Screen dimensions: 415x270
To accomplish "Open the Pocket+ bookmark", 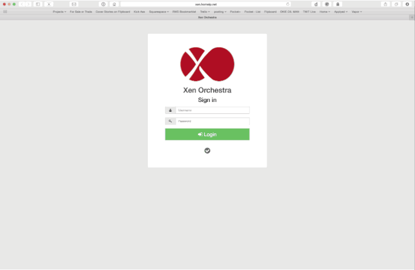I will (x=235, y=11).
